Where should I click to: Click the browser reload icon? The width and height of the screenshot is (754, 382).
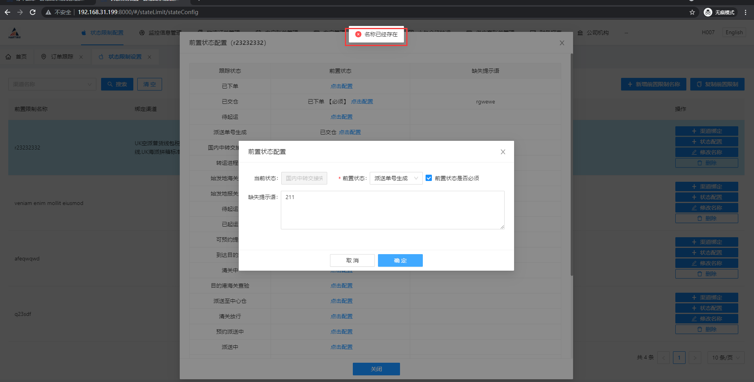point(33,12)
